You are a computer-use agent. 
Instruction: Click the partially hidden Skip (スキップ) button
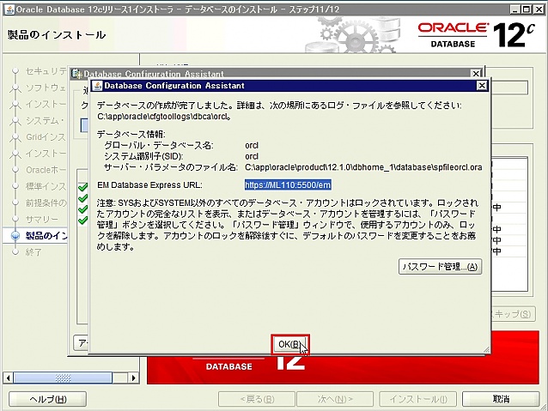click(x=513, y=314)
